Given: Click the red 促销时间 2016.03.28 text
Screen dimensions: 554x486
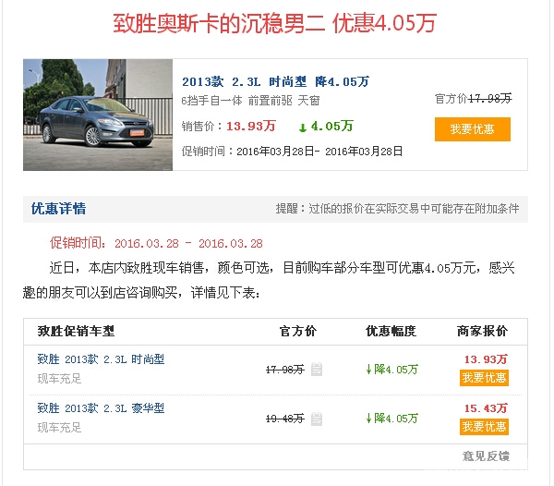Looking at the screenshot, I should (156, 243).
